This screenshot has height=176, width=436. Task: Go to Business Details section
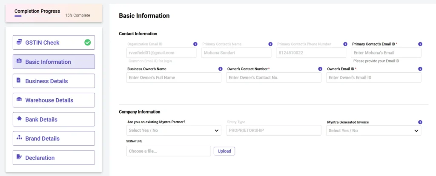54,81
